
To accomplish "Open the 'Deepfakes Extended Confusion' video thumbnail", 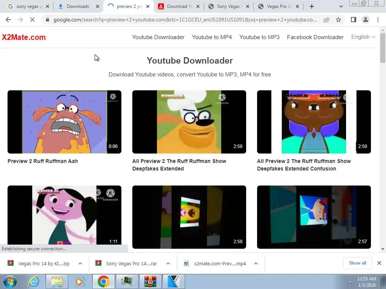I will coord(314,122).
